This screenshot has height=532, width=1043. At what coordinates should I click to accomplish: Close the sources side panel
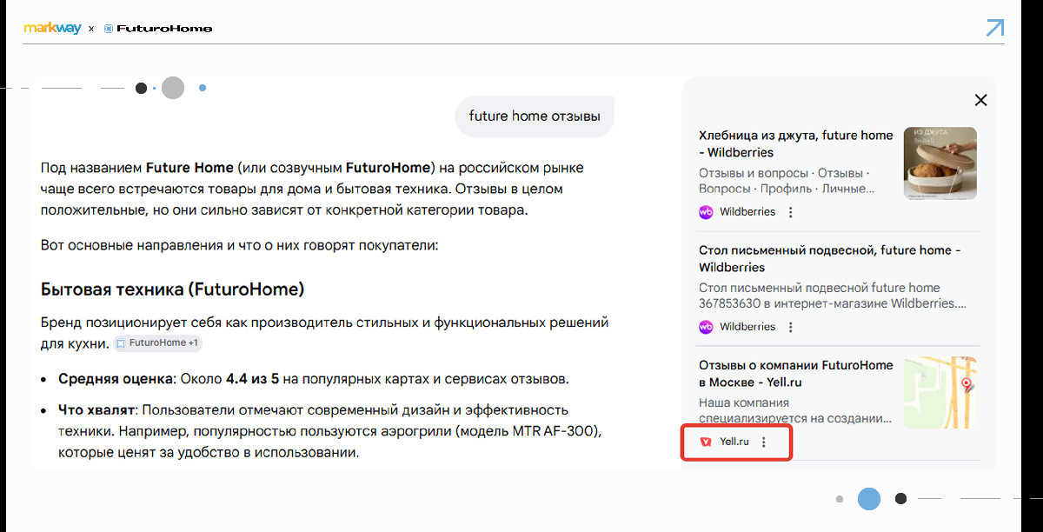980,100
